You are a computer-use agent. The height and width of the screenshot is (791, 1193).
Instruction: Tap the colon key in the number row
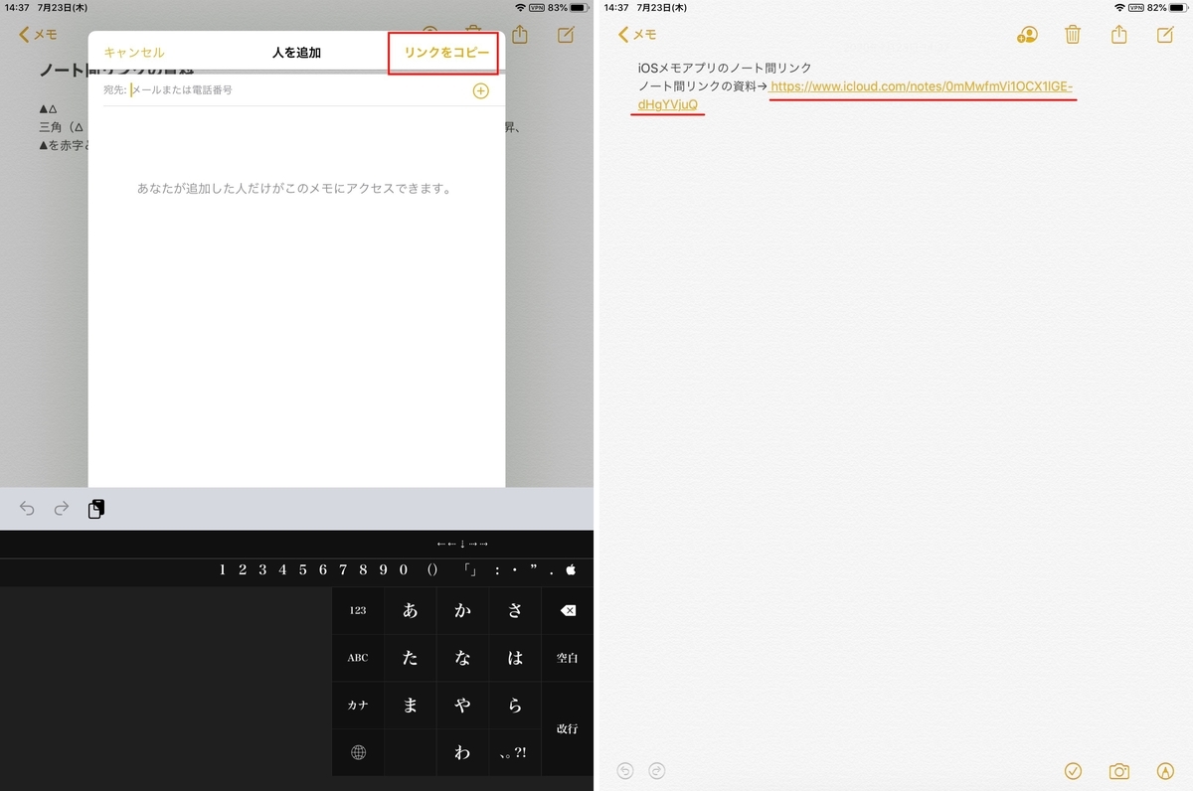click(496, 570)
